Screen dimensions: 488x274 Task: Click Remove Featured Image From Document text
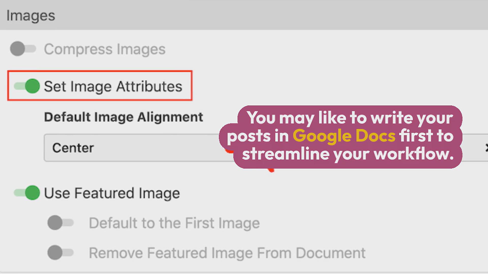[227, 253]
